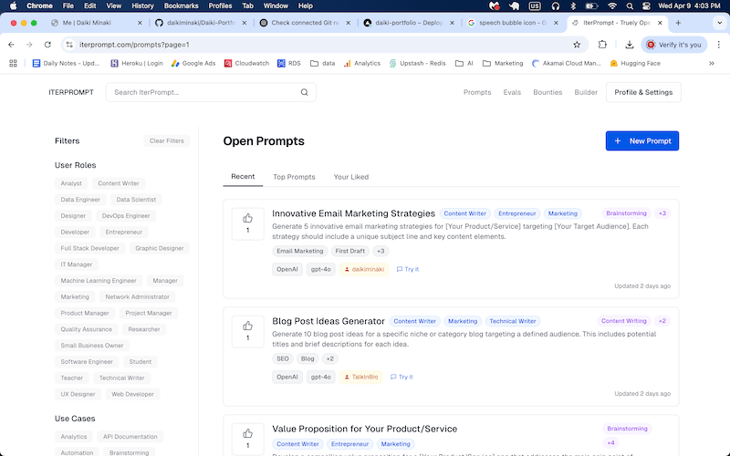Image resolution: width=730 pixels, height=456 pixels.
Task: Like the Value Proposition prompt
Action: 247,439
